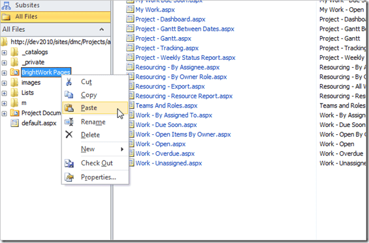Image resolution: width=369 pixels, height=243 pixels.
Task: Click the images folder icon
Action: click(x=14, y=82)
